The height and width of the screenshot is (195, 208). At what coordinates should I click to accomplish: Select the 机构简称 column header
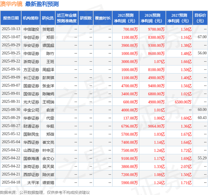[x=31, y=18]
